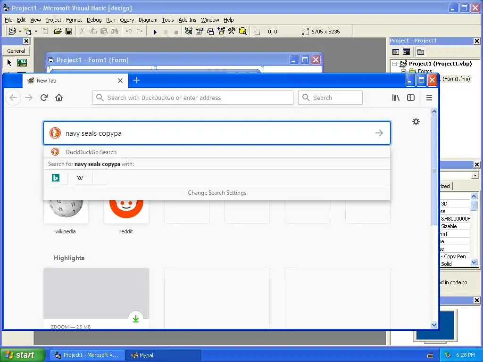Open a new browser tab with plus button

[x=136, y=80]
